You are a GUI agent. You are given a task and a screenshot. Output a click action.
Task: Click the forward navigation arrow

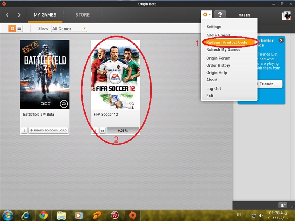(19, 15)
